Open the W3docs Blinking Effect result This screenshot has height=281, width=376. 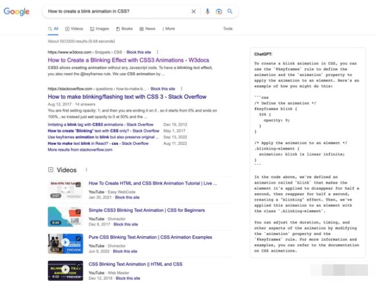pos(128,60)
